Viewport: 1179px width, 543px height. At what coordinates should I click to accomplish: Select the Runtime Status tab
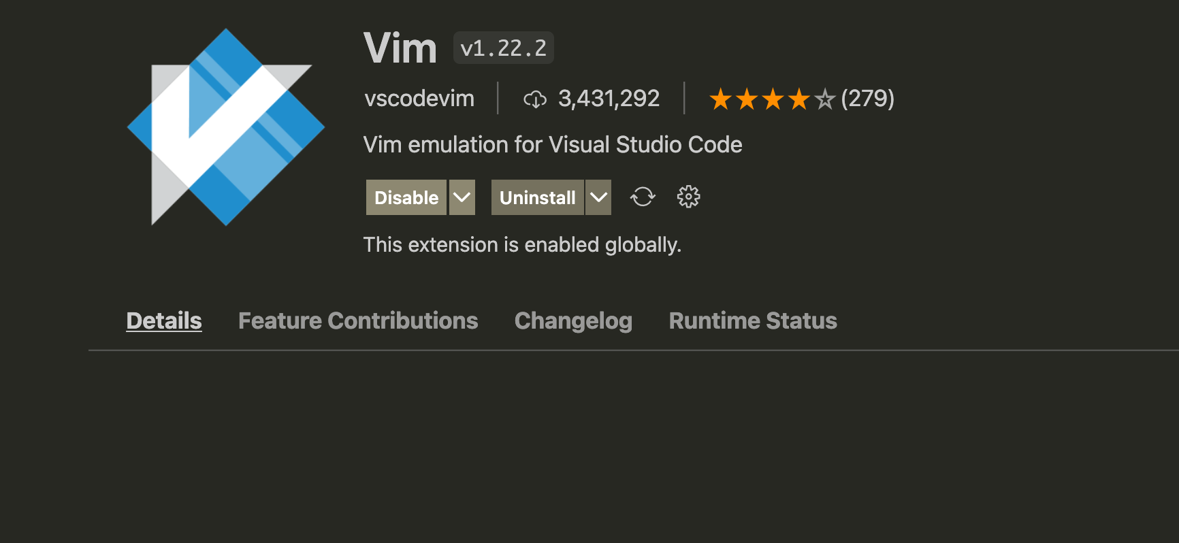click(x=753, y=320)
